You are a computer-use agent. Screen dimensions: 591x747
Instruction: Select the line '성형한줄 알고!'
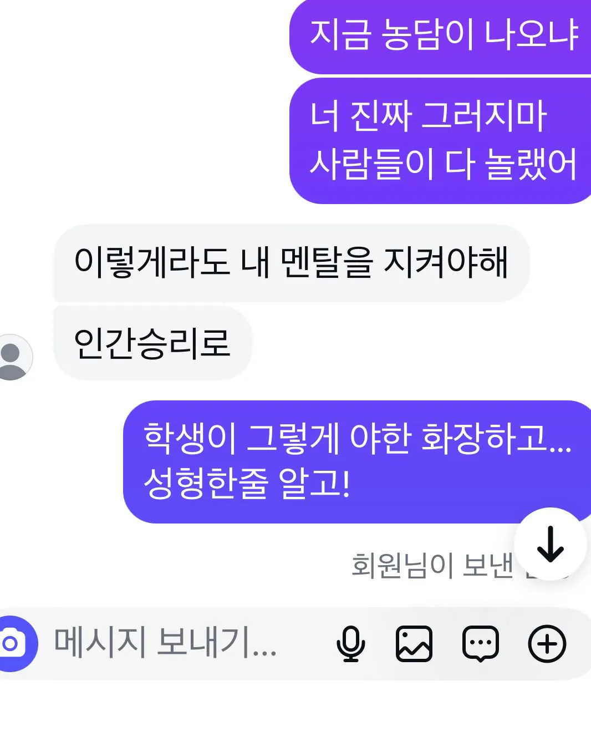click(x=247, y=482)
